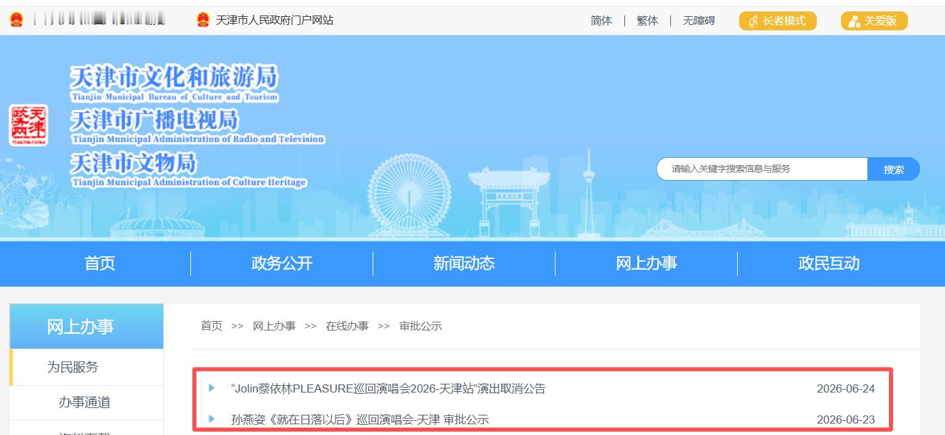Go to 审批公示 in the breadcrumb
Viewport: 945px width, 435px height.
coord(421,326)
